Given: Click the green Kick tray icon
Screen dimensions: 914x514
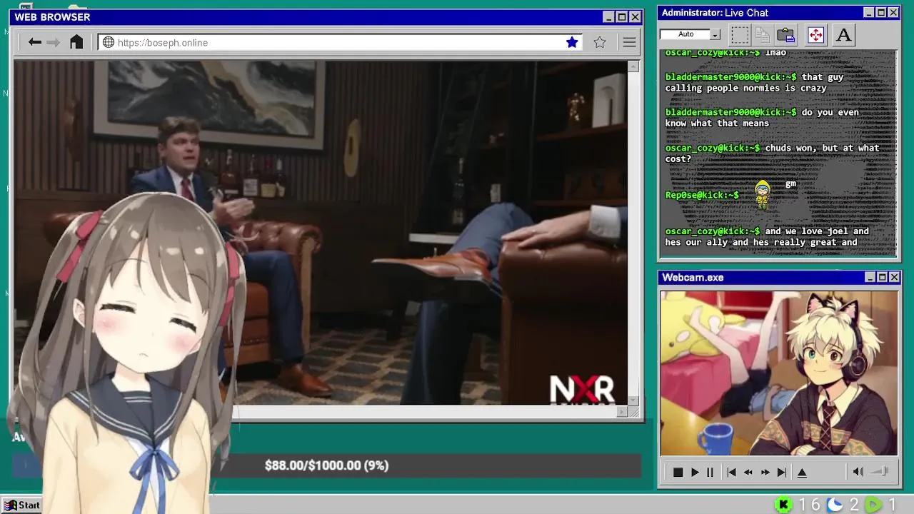Looking at the screenshot, I should 783,505.
